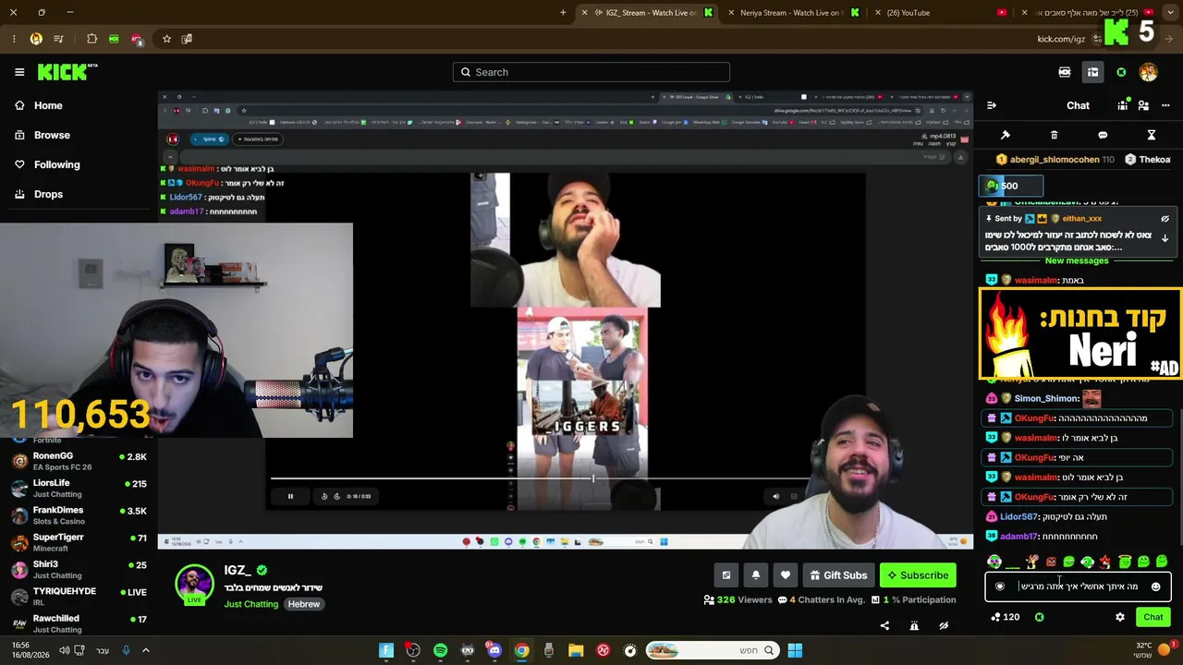Open TYRIQUEHYDE live channel in sidebar
Image resolution: width=1183 pixels, height=665 pixels.
coord(79,596)
